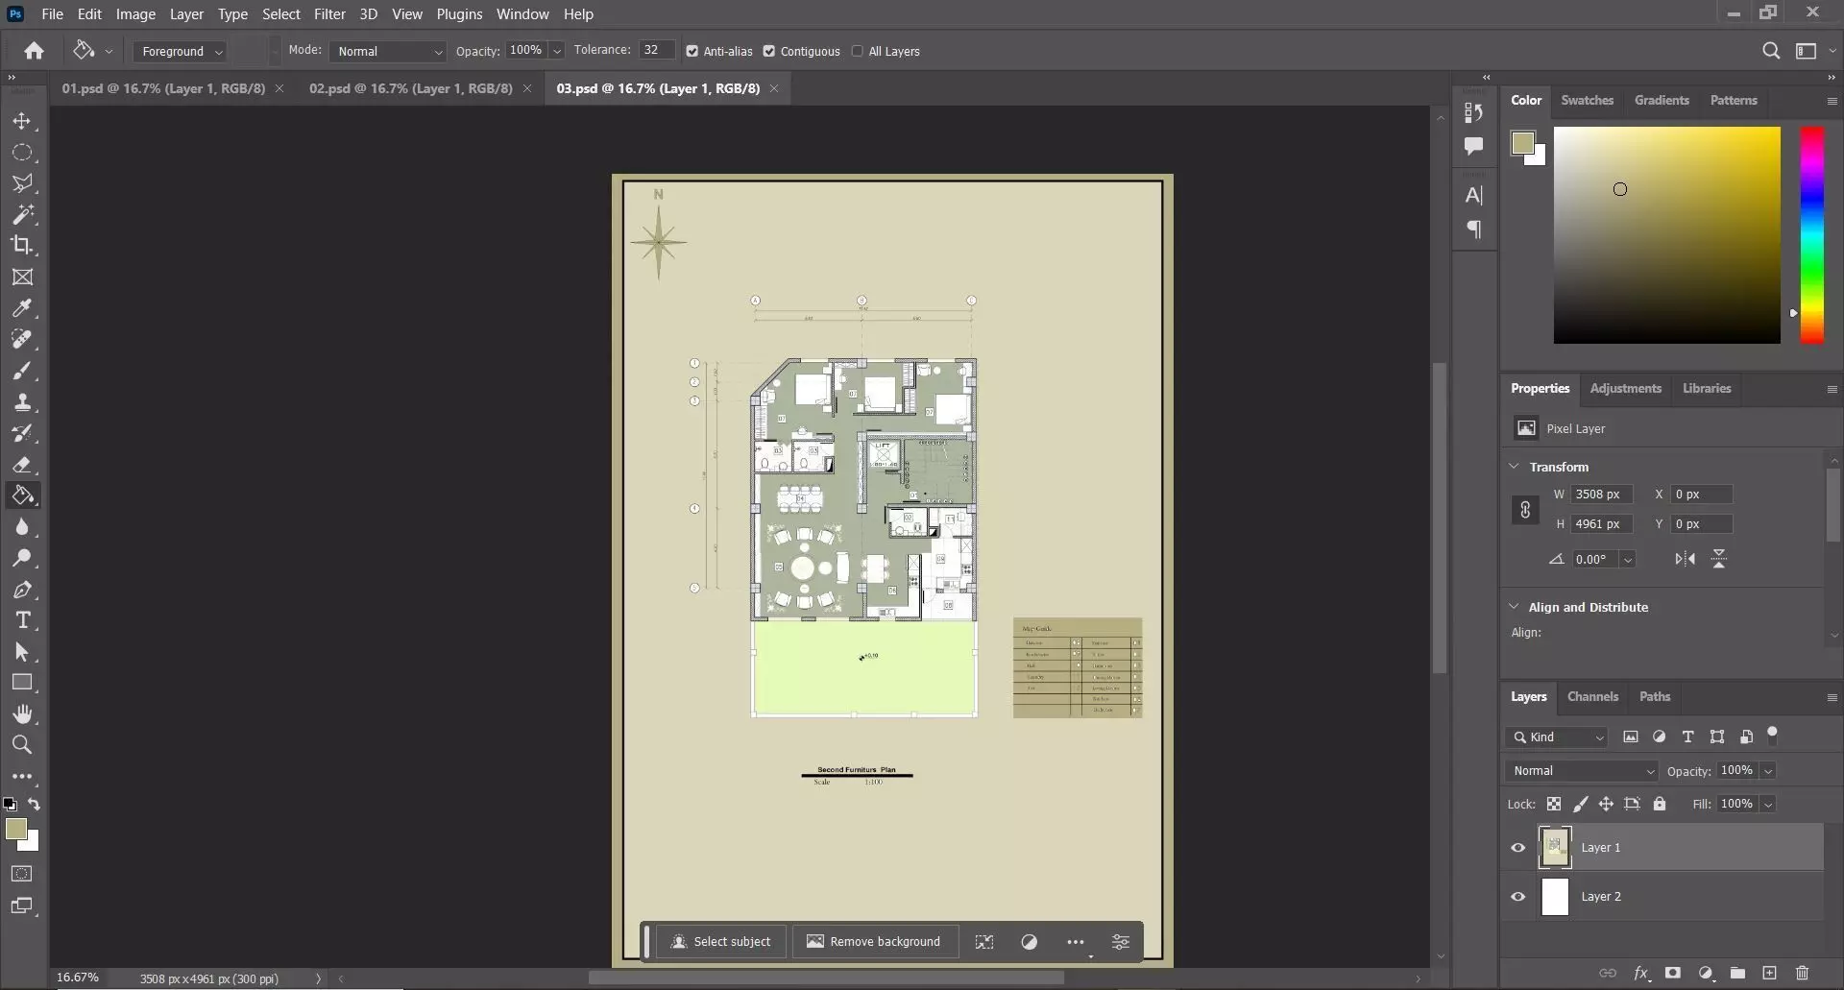Go to the Home screen
1844x990 pixels.
click(35, 51)
